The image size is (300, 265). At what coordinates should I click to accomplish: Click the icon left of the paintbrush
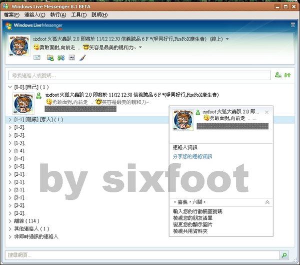[71, 57]
